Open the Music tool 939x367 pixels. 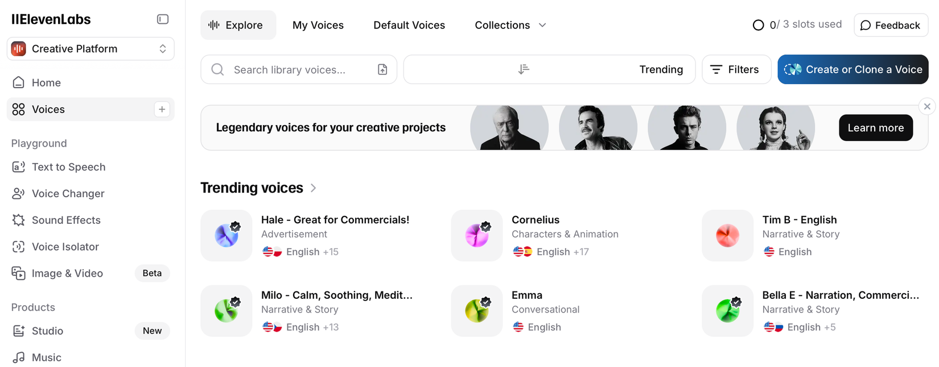pos(46,357)
